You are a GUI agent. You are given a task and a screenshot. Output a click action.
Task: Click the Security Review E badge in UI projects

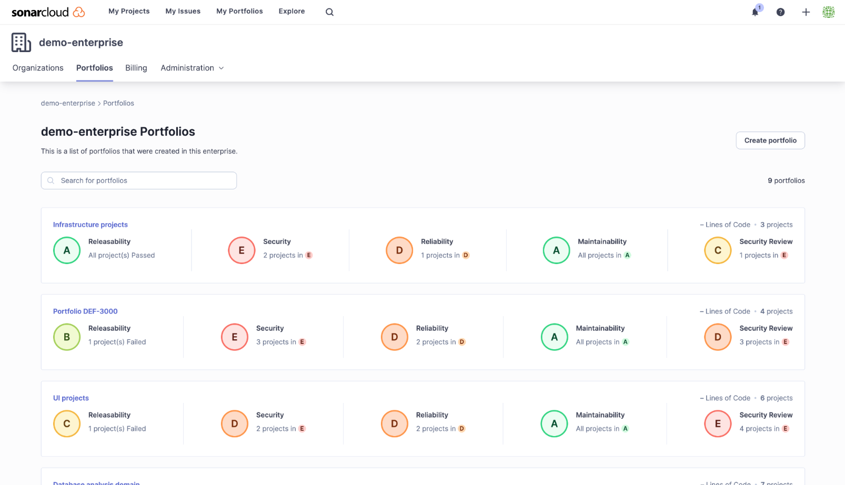(718, 423)
